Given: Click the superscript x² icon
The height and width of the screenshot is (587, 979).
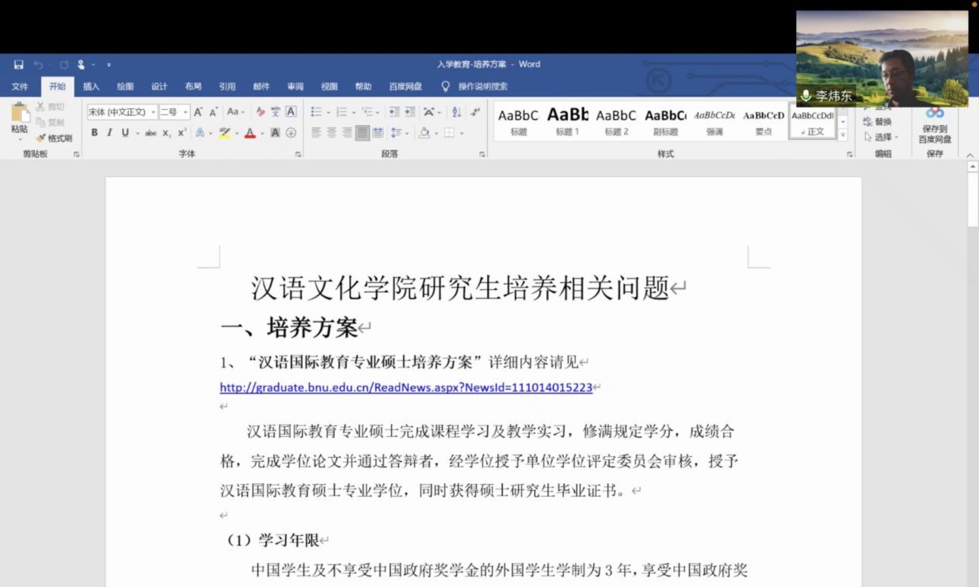Looking at the screenshot, I should click(182, 133).
